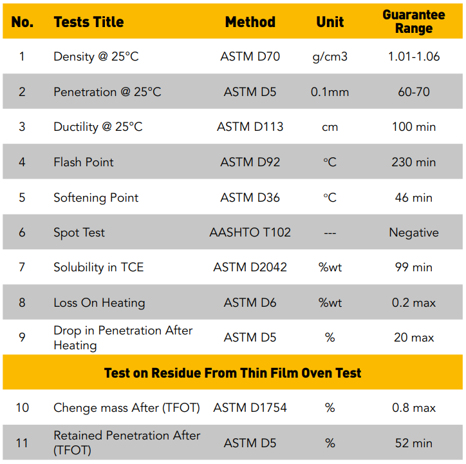Select the "Negative" range value
This screenshot has height=464, width=466.
point(413,232)
